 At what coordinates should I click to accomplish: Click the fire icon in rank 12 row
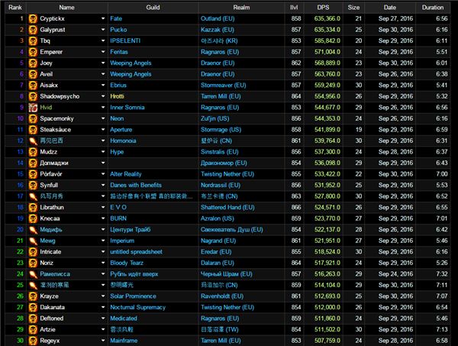tap(33, 141)
